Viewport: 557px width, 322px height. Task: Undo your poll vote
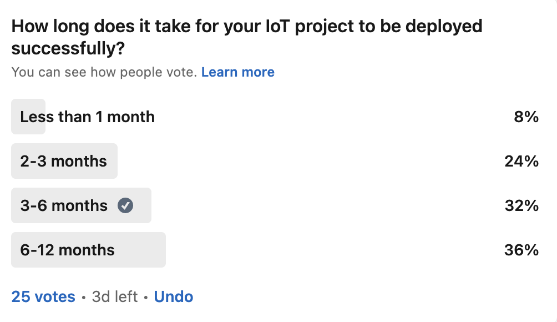tap(173, 297)
